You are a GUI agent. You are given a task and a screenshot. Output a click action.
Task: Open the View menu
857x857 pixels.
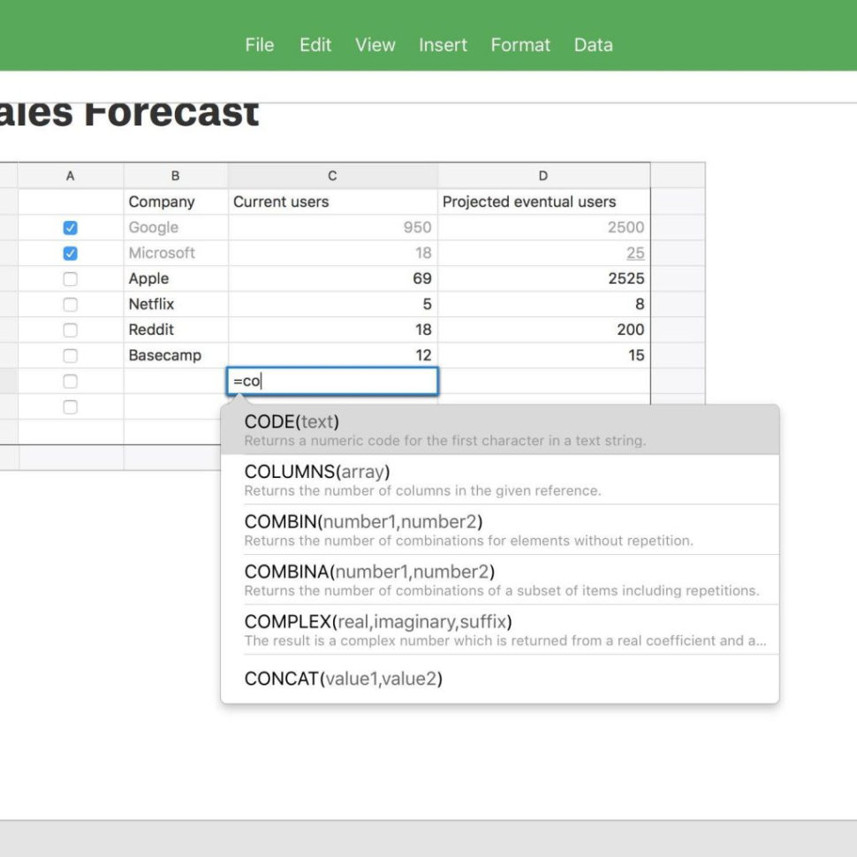375,44
